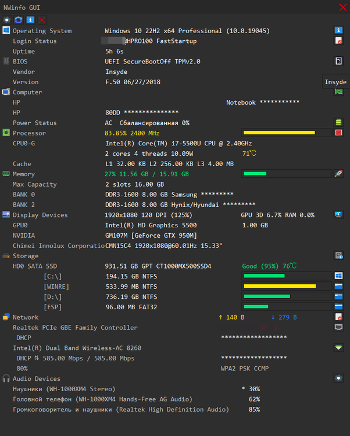Open settings via toolbar gear icon

click(x=6, y=20)
